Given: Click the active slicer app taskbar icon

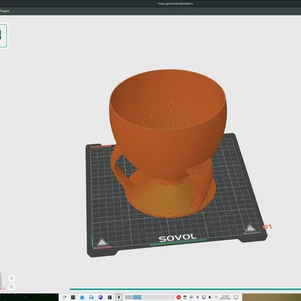Looking at the screenshot, I should [119, 297].
